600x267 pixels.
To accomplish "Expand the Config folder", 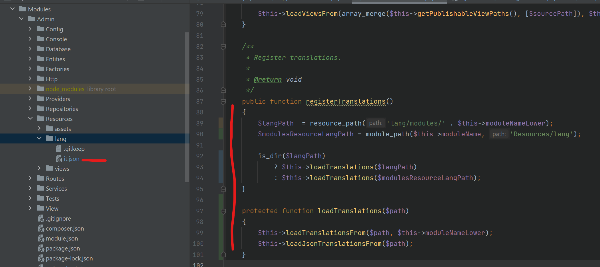I will point(30,28).
